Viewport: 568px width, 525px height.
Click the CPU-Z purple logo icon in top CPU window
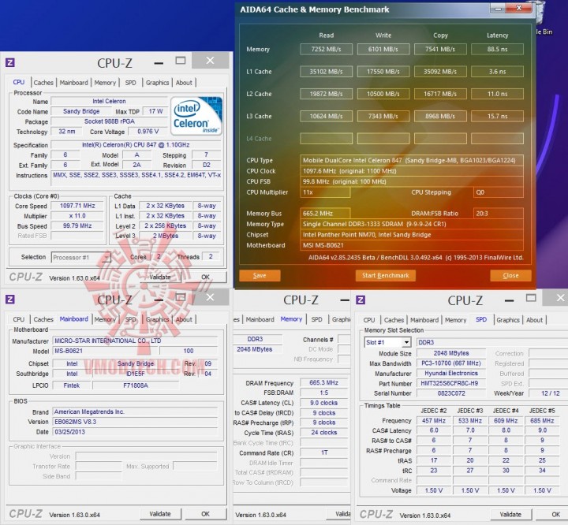(10, 62)
